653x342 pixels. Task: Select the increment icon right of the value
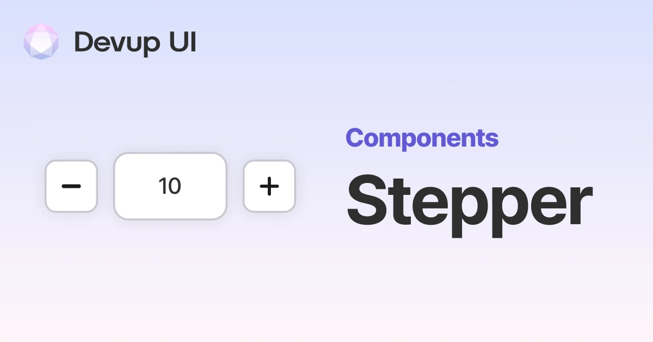click(x=269, y=186)
